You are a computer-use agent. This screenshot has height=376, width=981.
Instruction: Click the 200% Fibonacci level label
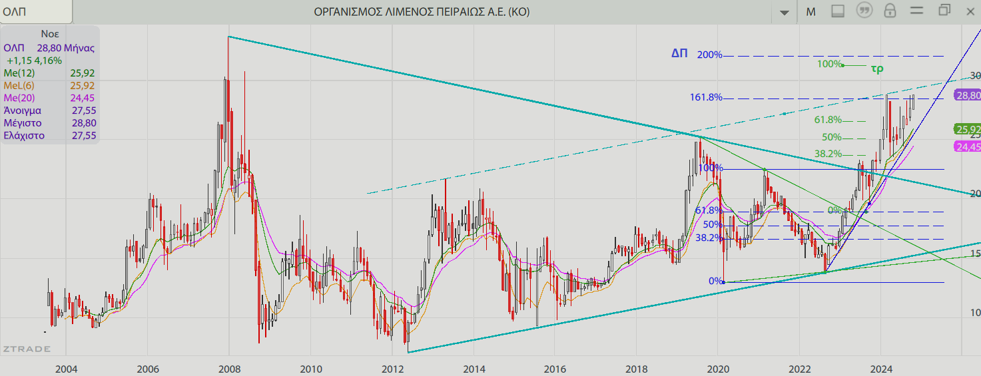[x=709, y=55]
